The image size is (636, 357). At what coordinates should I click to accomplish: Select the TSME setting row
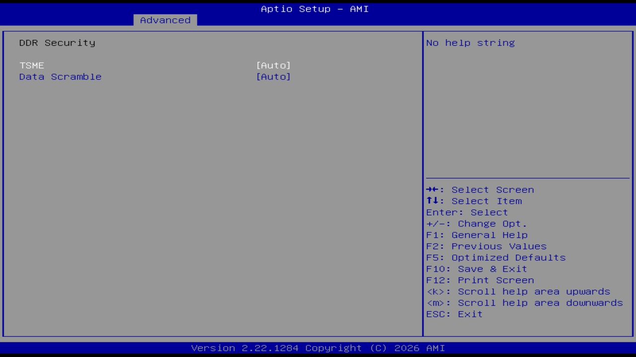[155, 65]
